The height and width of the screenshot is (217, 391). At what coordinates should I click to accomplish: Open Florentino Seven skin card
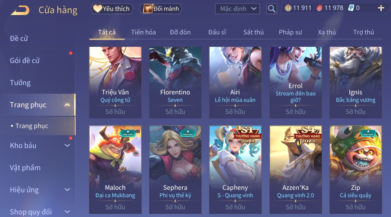click(x=175, y=83)
